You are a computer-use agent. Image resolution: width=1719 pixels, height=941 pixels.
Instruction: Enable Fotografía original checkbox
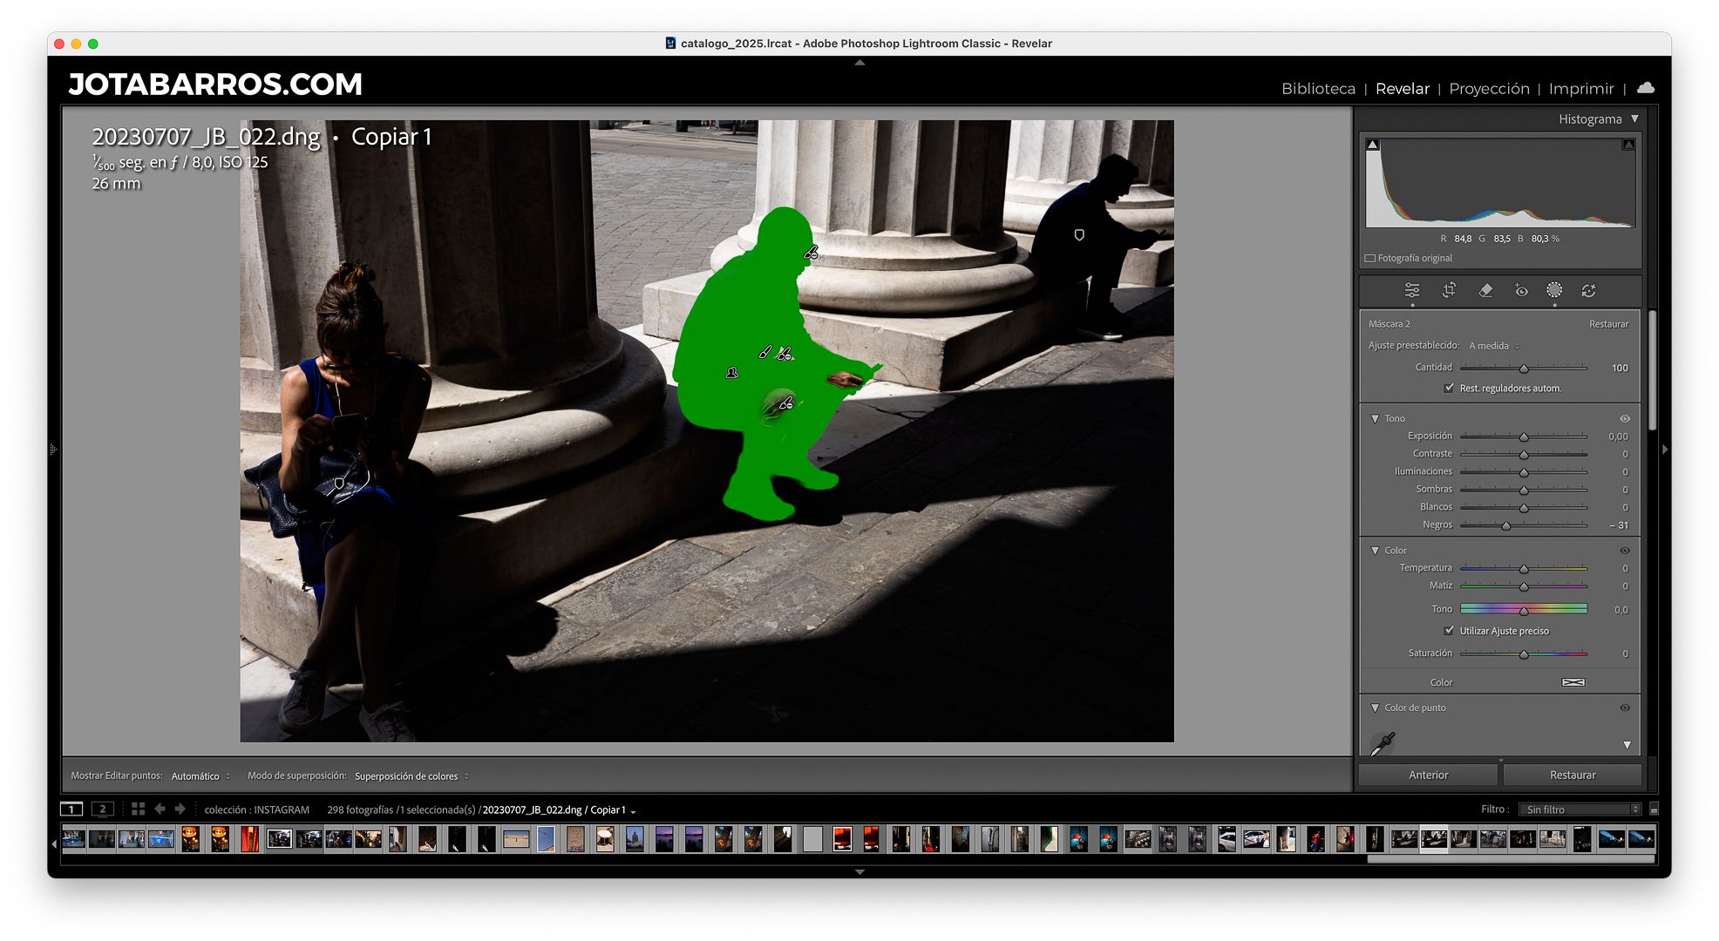pyautogui.click(x=1370, y=258)
